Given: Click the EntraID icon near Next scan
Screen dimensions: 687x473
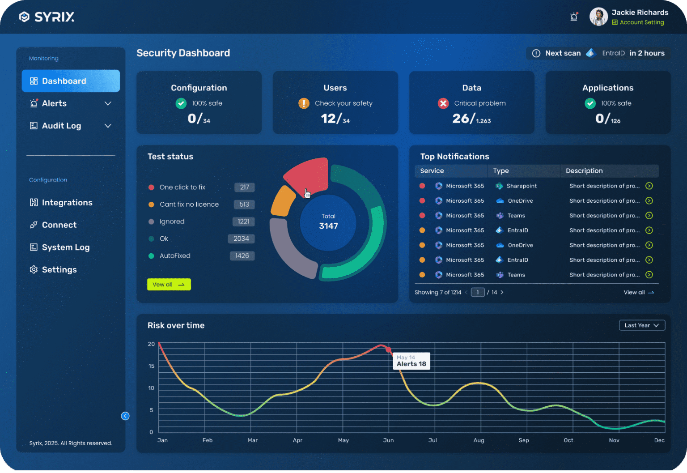Looking at the screenshot, I should pyautogui.click(x=591, y=53).
